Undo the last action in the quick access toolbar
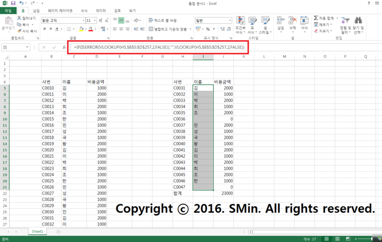 click(21, 3)
